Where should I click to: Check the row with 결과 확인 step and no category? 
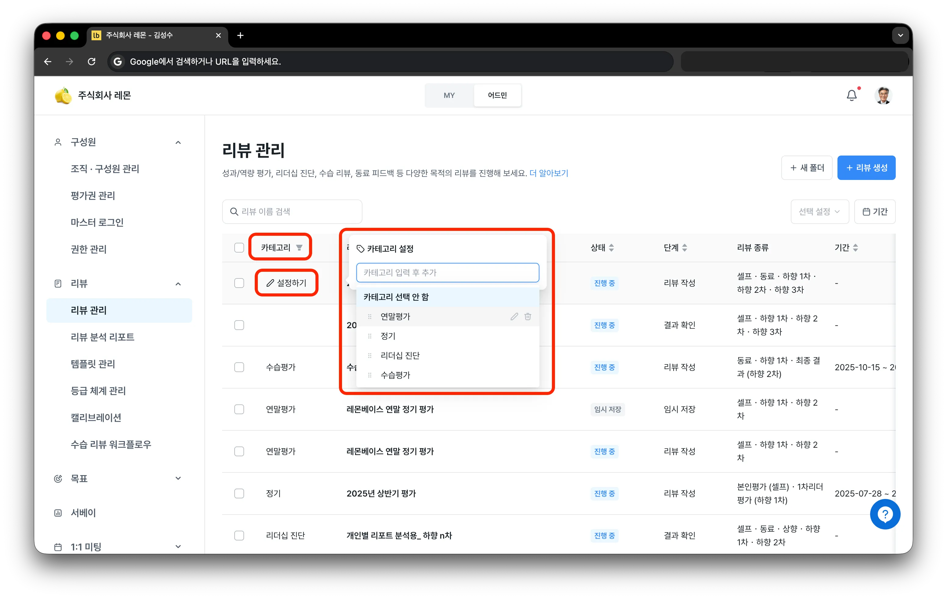tap(239, 325)
